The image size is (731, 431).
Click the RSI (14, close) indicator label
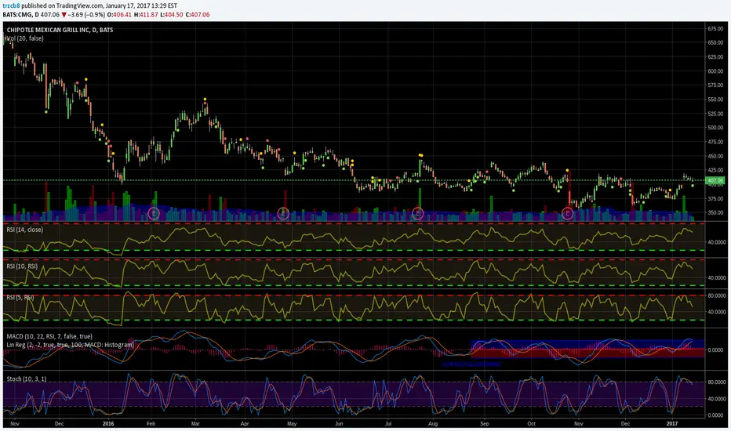click(25, 230)
